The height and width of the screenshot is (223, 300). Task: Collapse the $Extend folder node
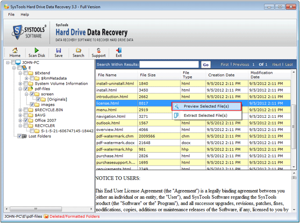20,73
